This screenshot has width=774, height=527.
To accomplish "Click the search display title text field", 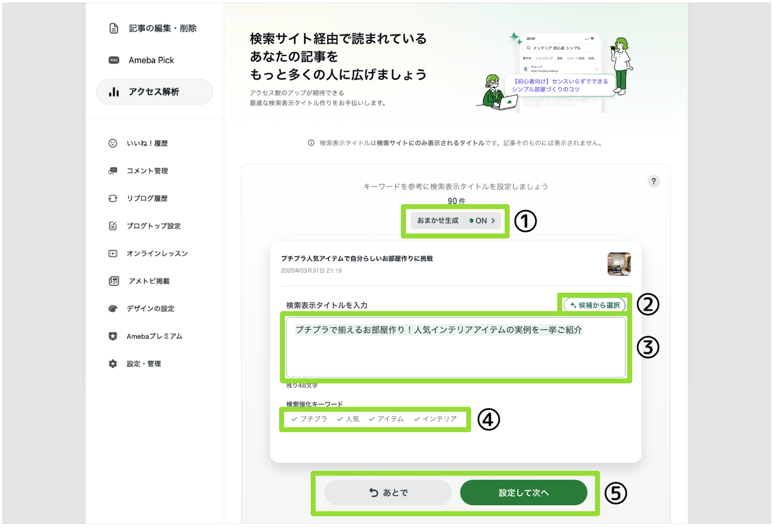I will (456, 347).
